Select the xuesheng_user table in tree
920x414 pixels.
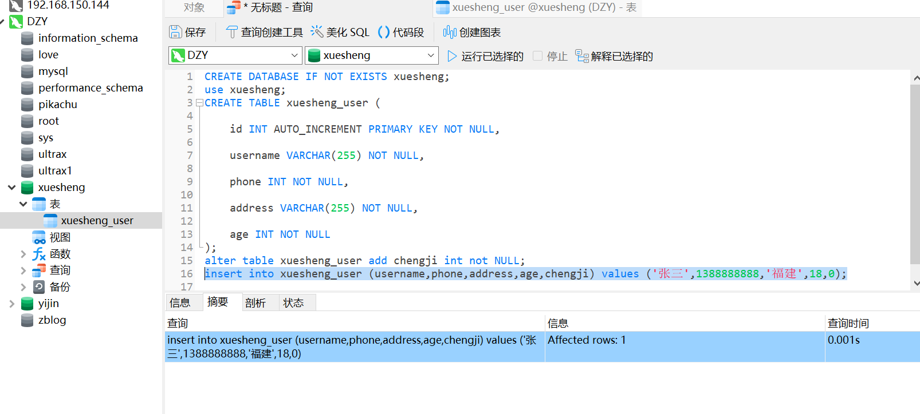[97, 221]
